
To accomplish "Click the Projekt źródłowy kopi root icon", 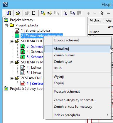I will (6, 89).
